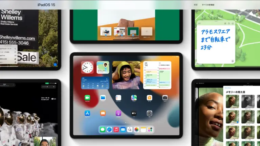Open the calendar widget showing 14
Screen dimensions: 260x146
pos(157,75)
